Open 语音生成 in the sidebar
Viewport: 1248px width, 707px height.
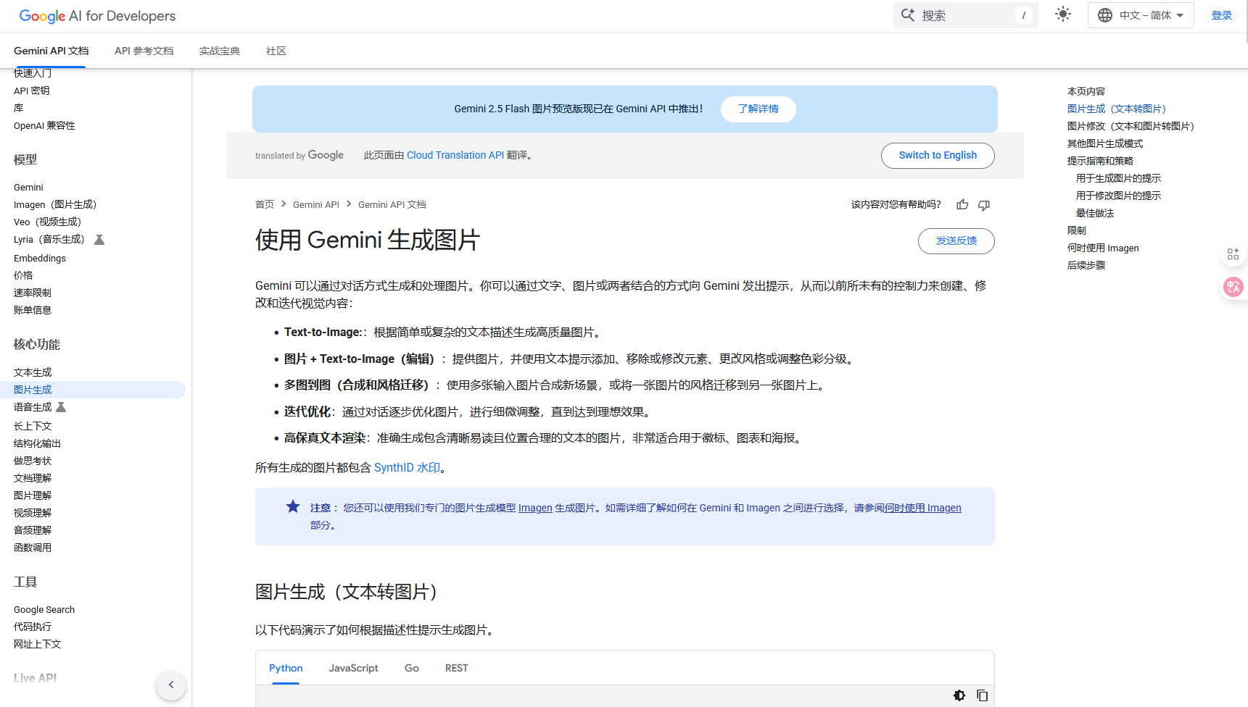pyautogui.click(x=33, y=407)
